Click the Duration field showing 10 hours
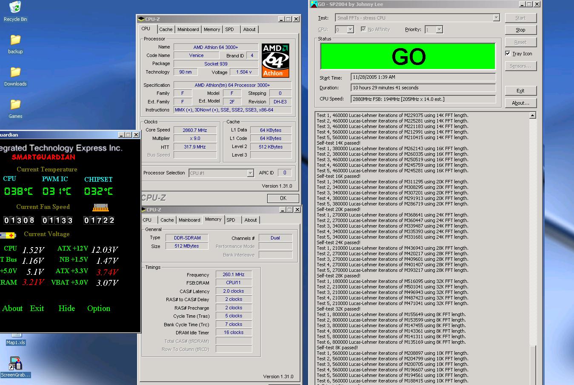This screenshot has height=385, width=574. (423, 88)
